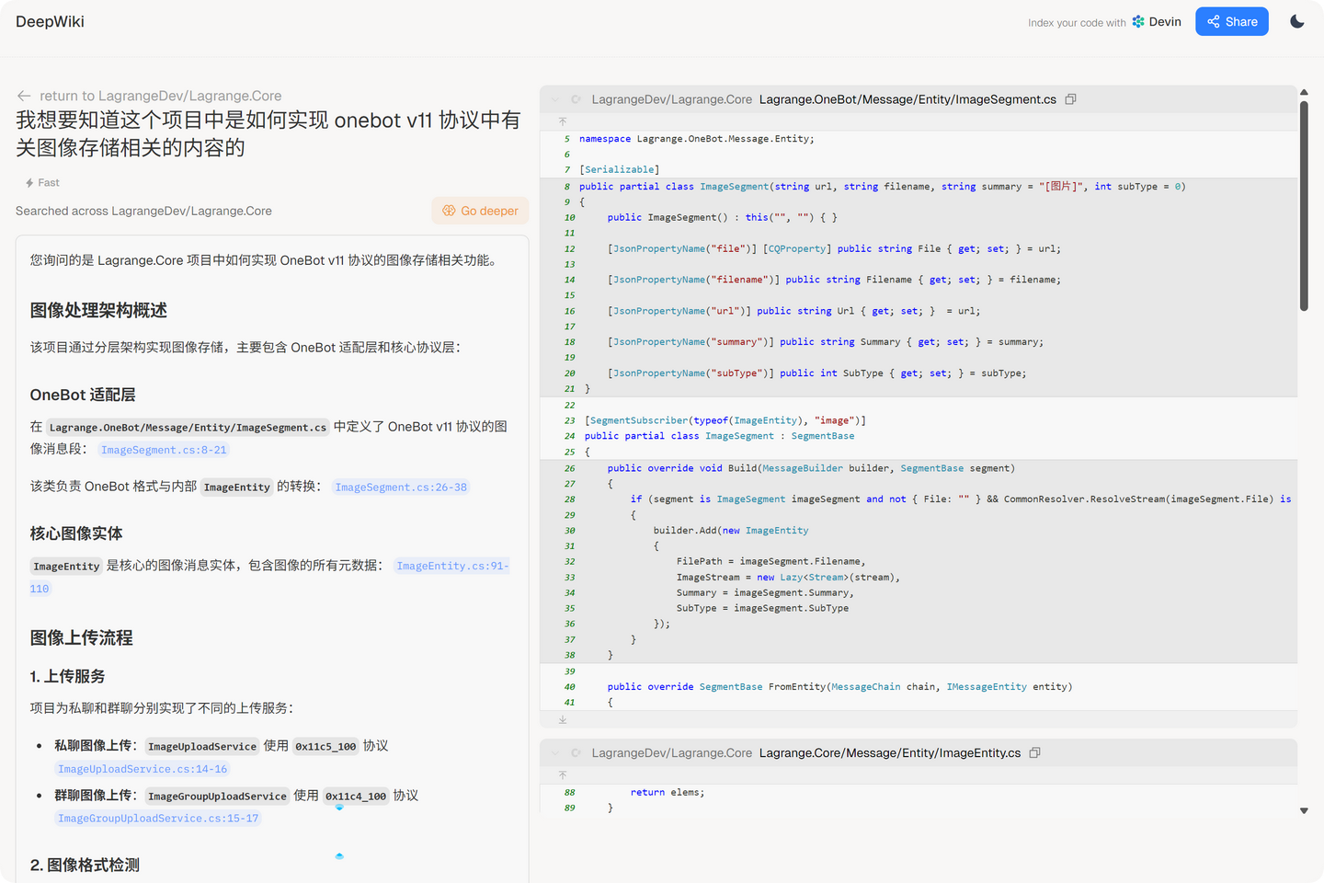
Task: Expand code downward below line 41
Action: [x=563, y=719]
